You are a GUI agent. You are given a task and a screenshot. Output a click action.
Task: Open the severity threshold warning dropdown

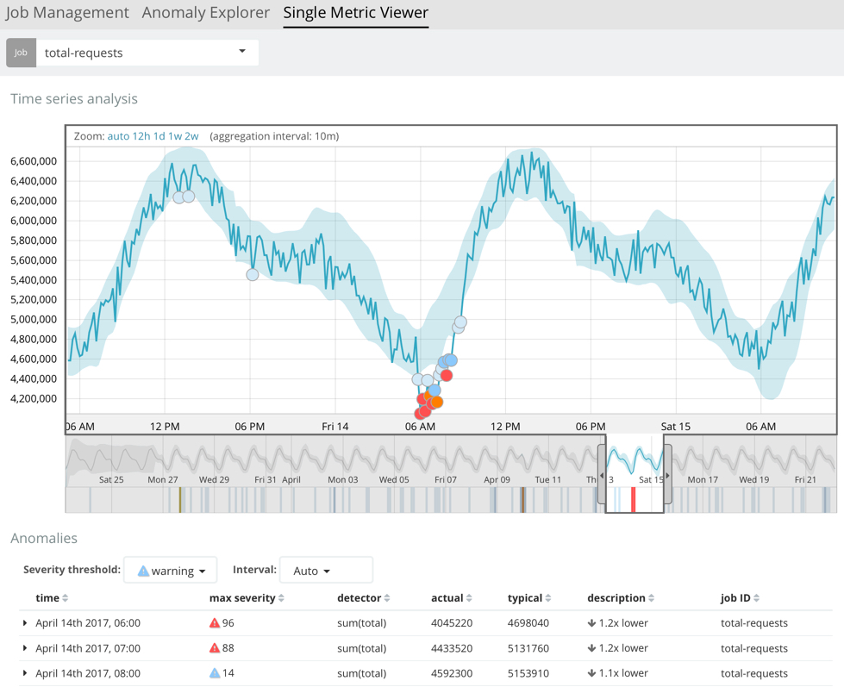point(170,570)
